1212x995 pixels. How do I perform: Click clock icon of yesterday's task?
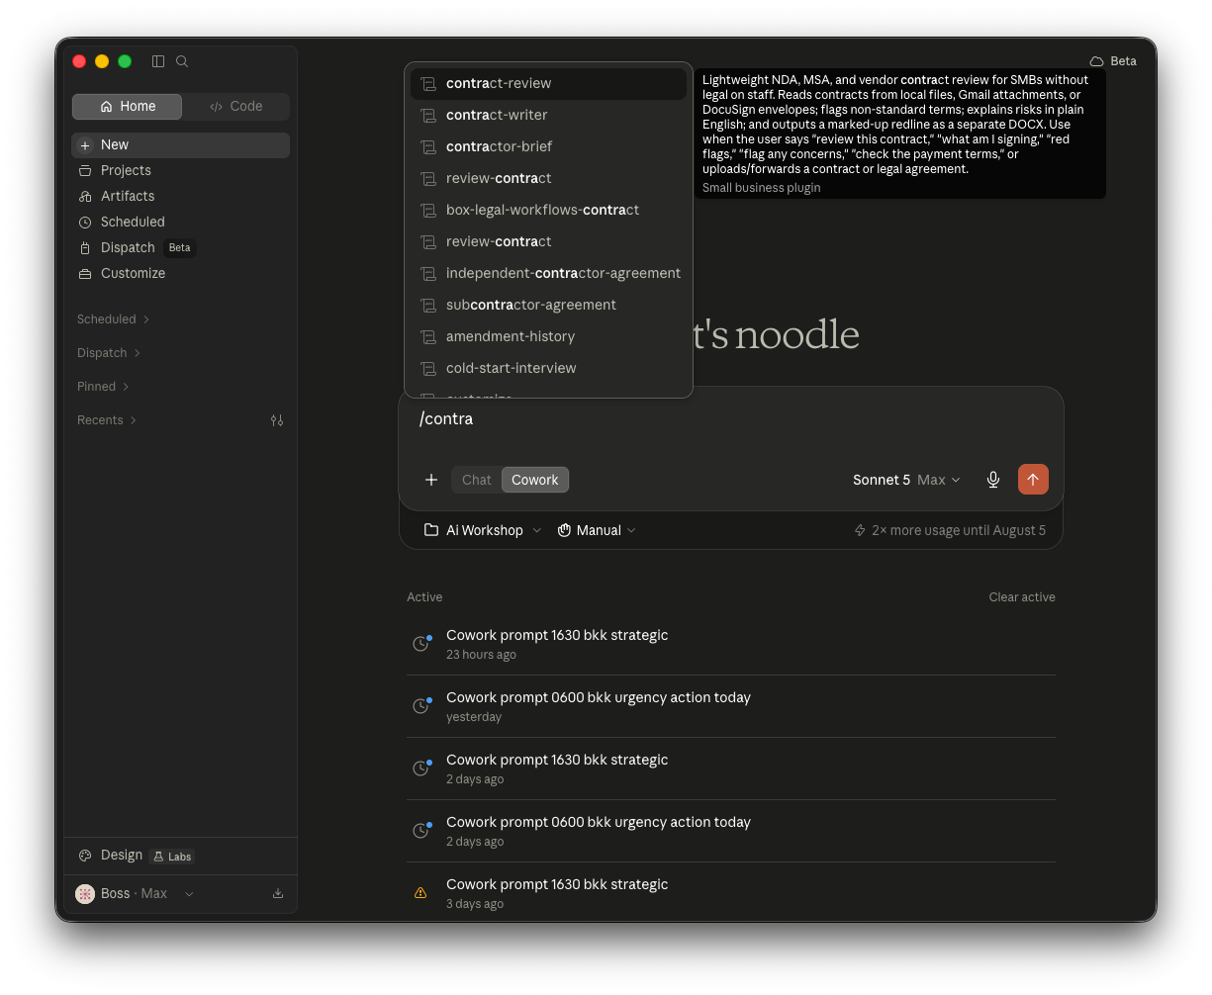421,706
